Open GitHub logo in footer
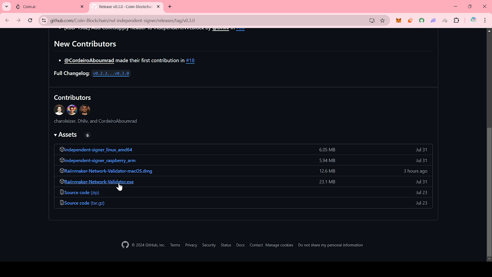 (x=125, y=245)
